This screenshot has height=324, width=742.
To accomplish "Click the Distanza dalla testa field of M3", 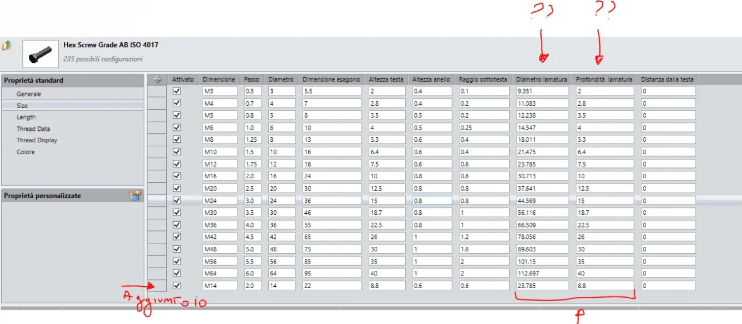I will coord(668,91).
